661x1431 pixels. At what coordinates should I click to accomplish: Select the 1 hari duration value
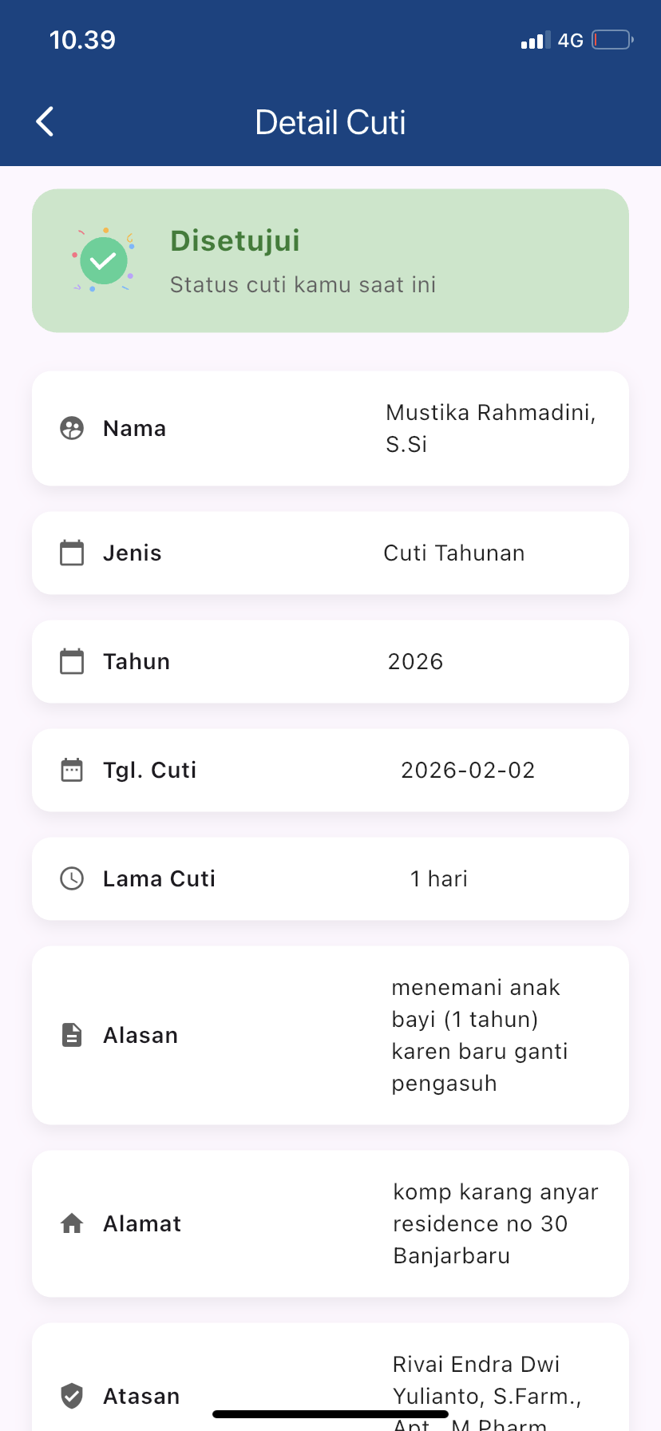coord(439,878)
